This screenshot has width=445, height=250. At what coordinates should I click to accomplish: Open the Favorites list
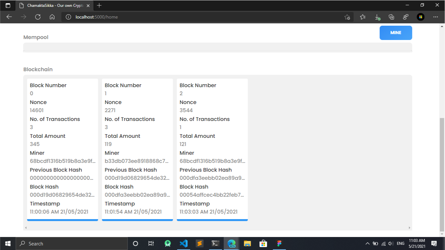point(363,17)
